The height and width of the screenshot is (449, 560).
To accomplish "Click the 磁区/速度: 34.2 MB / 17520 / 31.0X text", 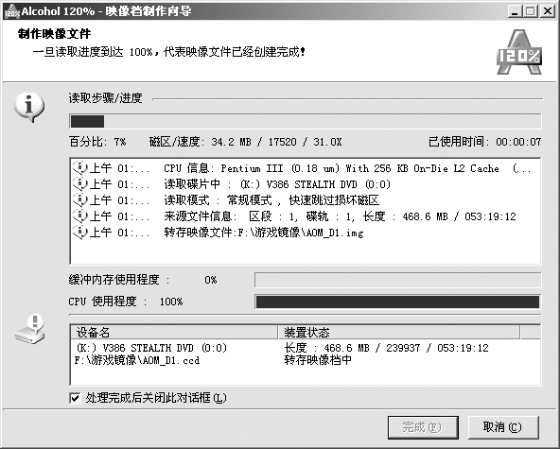I will tap(245, 142).
